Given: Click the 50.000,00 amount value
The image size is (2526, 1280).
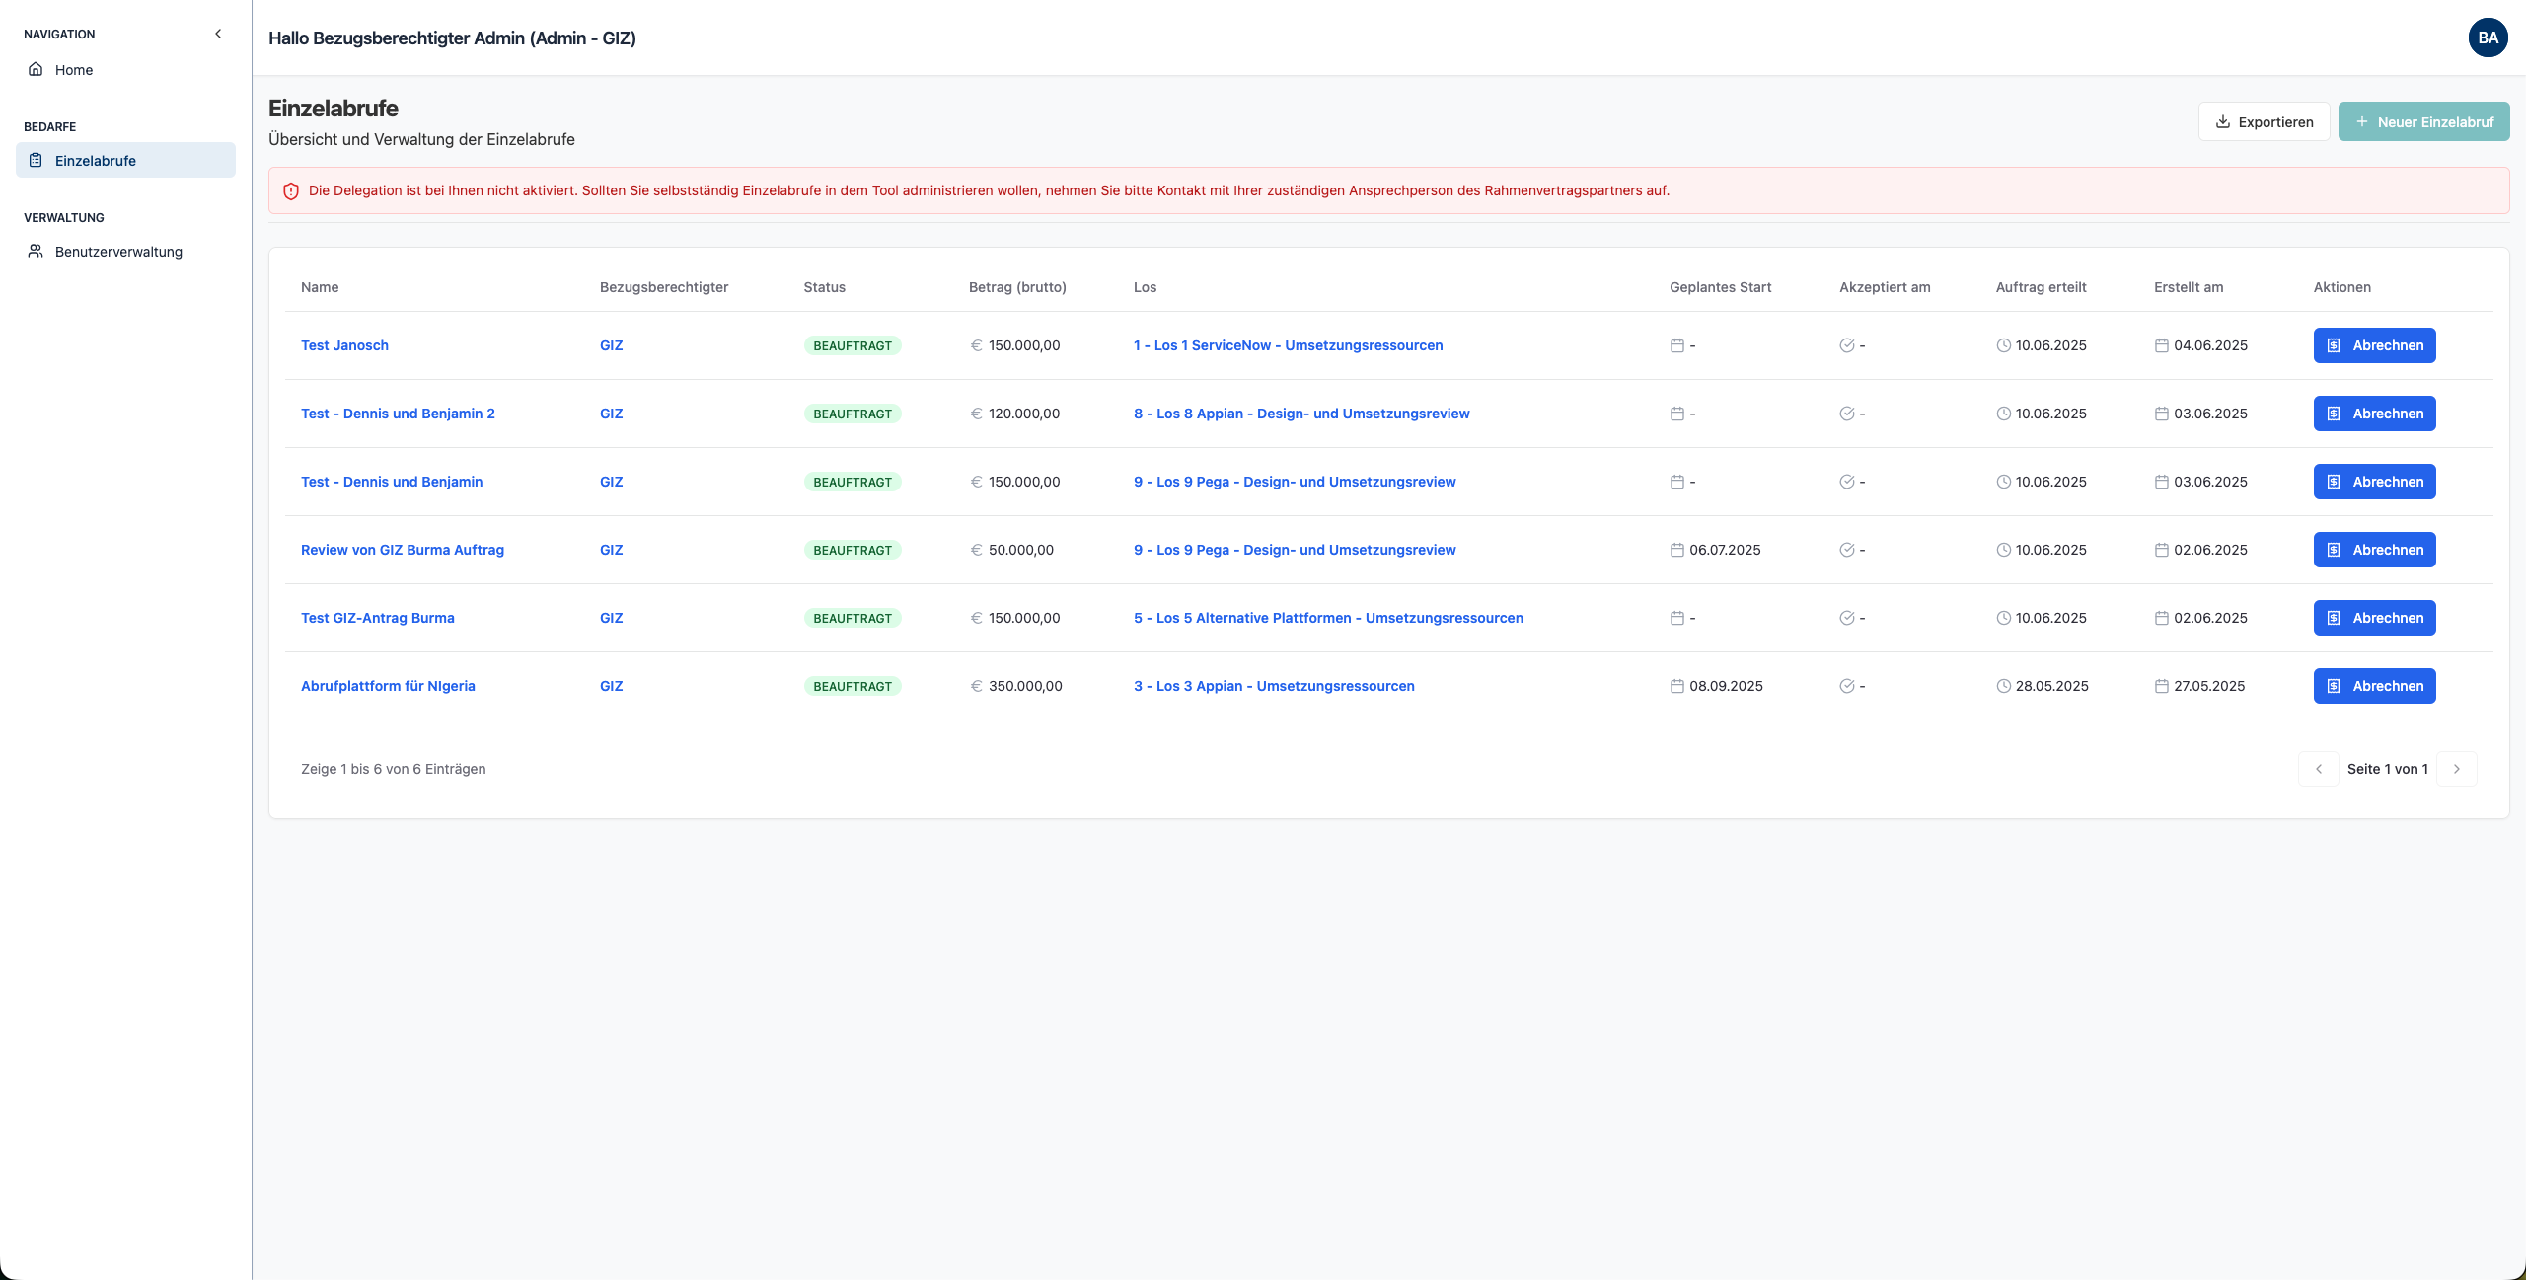Looking at the screenshot, I should (1021, 550).
